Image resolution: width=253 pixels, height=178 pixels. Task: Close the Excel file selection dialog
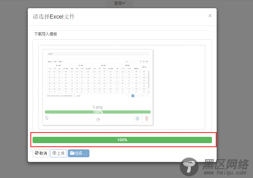210,16
